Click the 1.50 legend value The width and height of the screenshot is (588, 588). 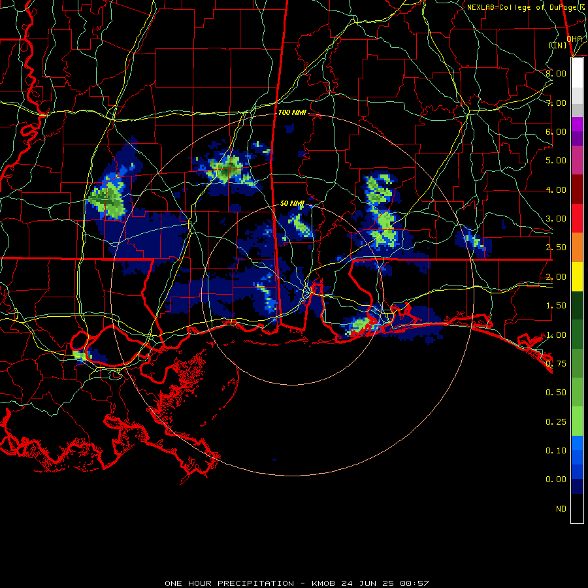click(556, 306)
